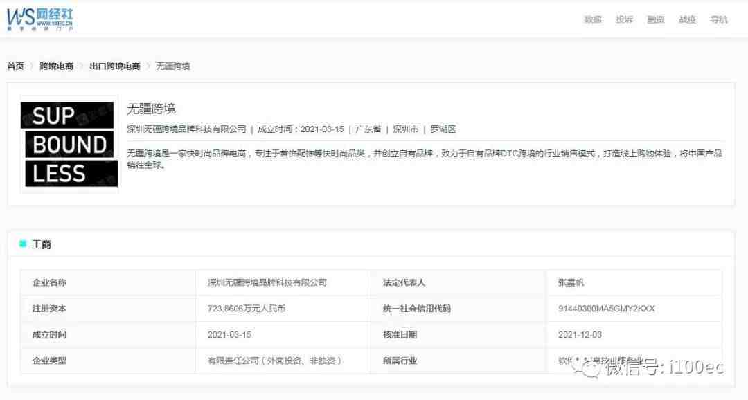Select the approval date 2021-12-03
748x400 pixels.
click(x=580, y=335)
